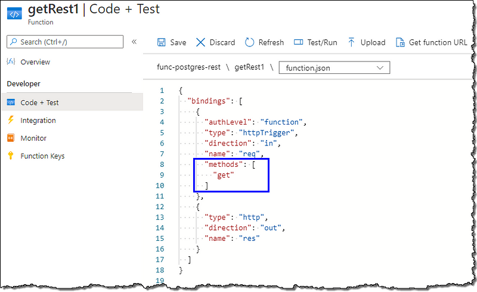This screenshot has width=477, height=292.
Task: Click the Monitor sidebar icon
Action: [11, 138]
